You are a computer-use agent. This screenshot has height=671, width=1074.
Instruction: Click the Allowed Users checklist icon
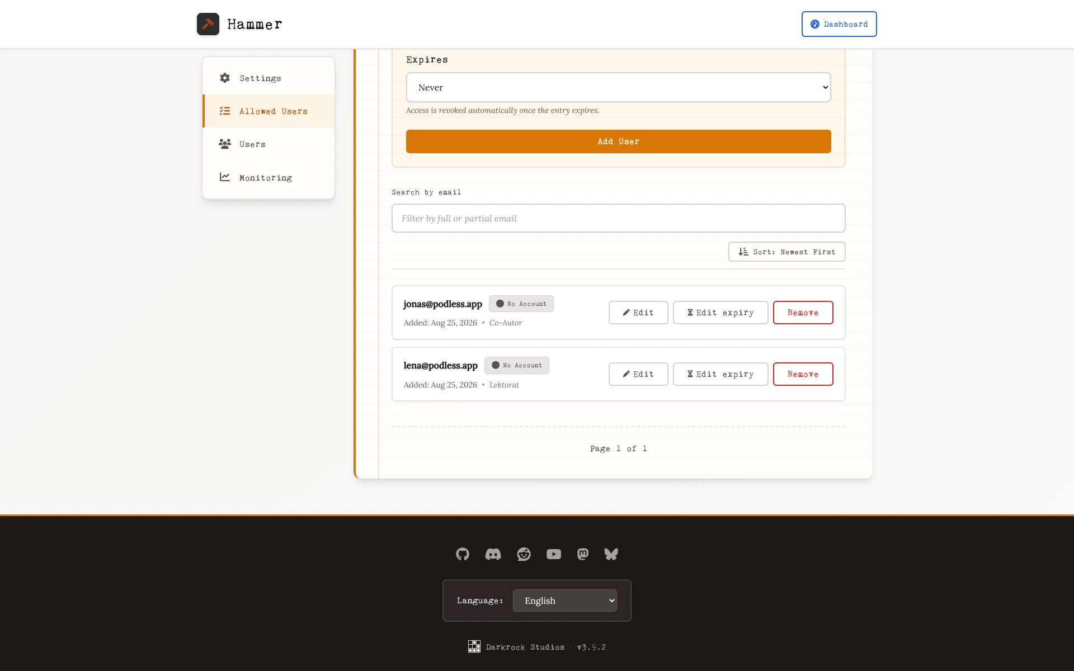[225, 111]
